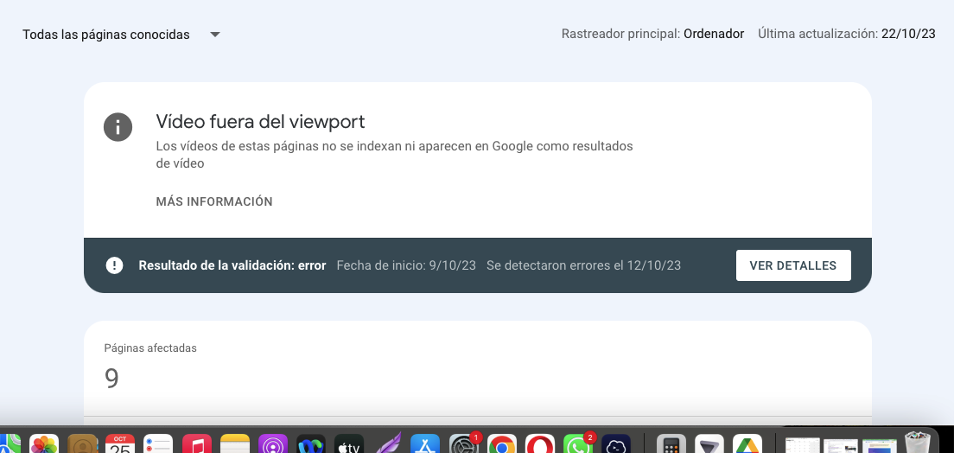This screenshot has height=453, width=954.
Task: Click 'Se detectaron errores el 12/10/23' text
Action: [583, 265]
